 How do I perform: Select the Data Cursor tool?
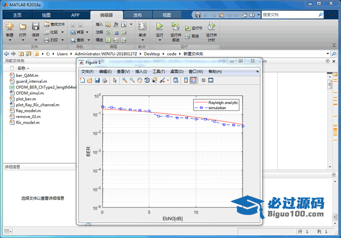[x=155, y=80]
